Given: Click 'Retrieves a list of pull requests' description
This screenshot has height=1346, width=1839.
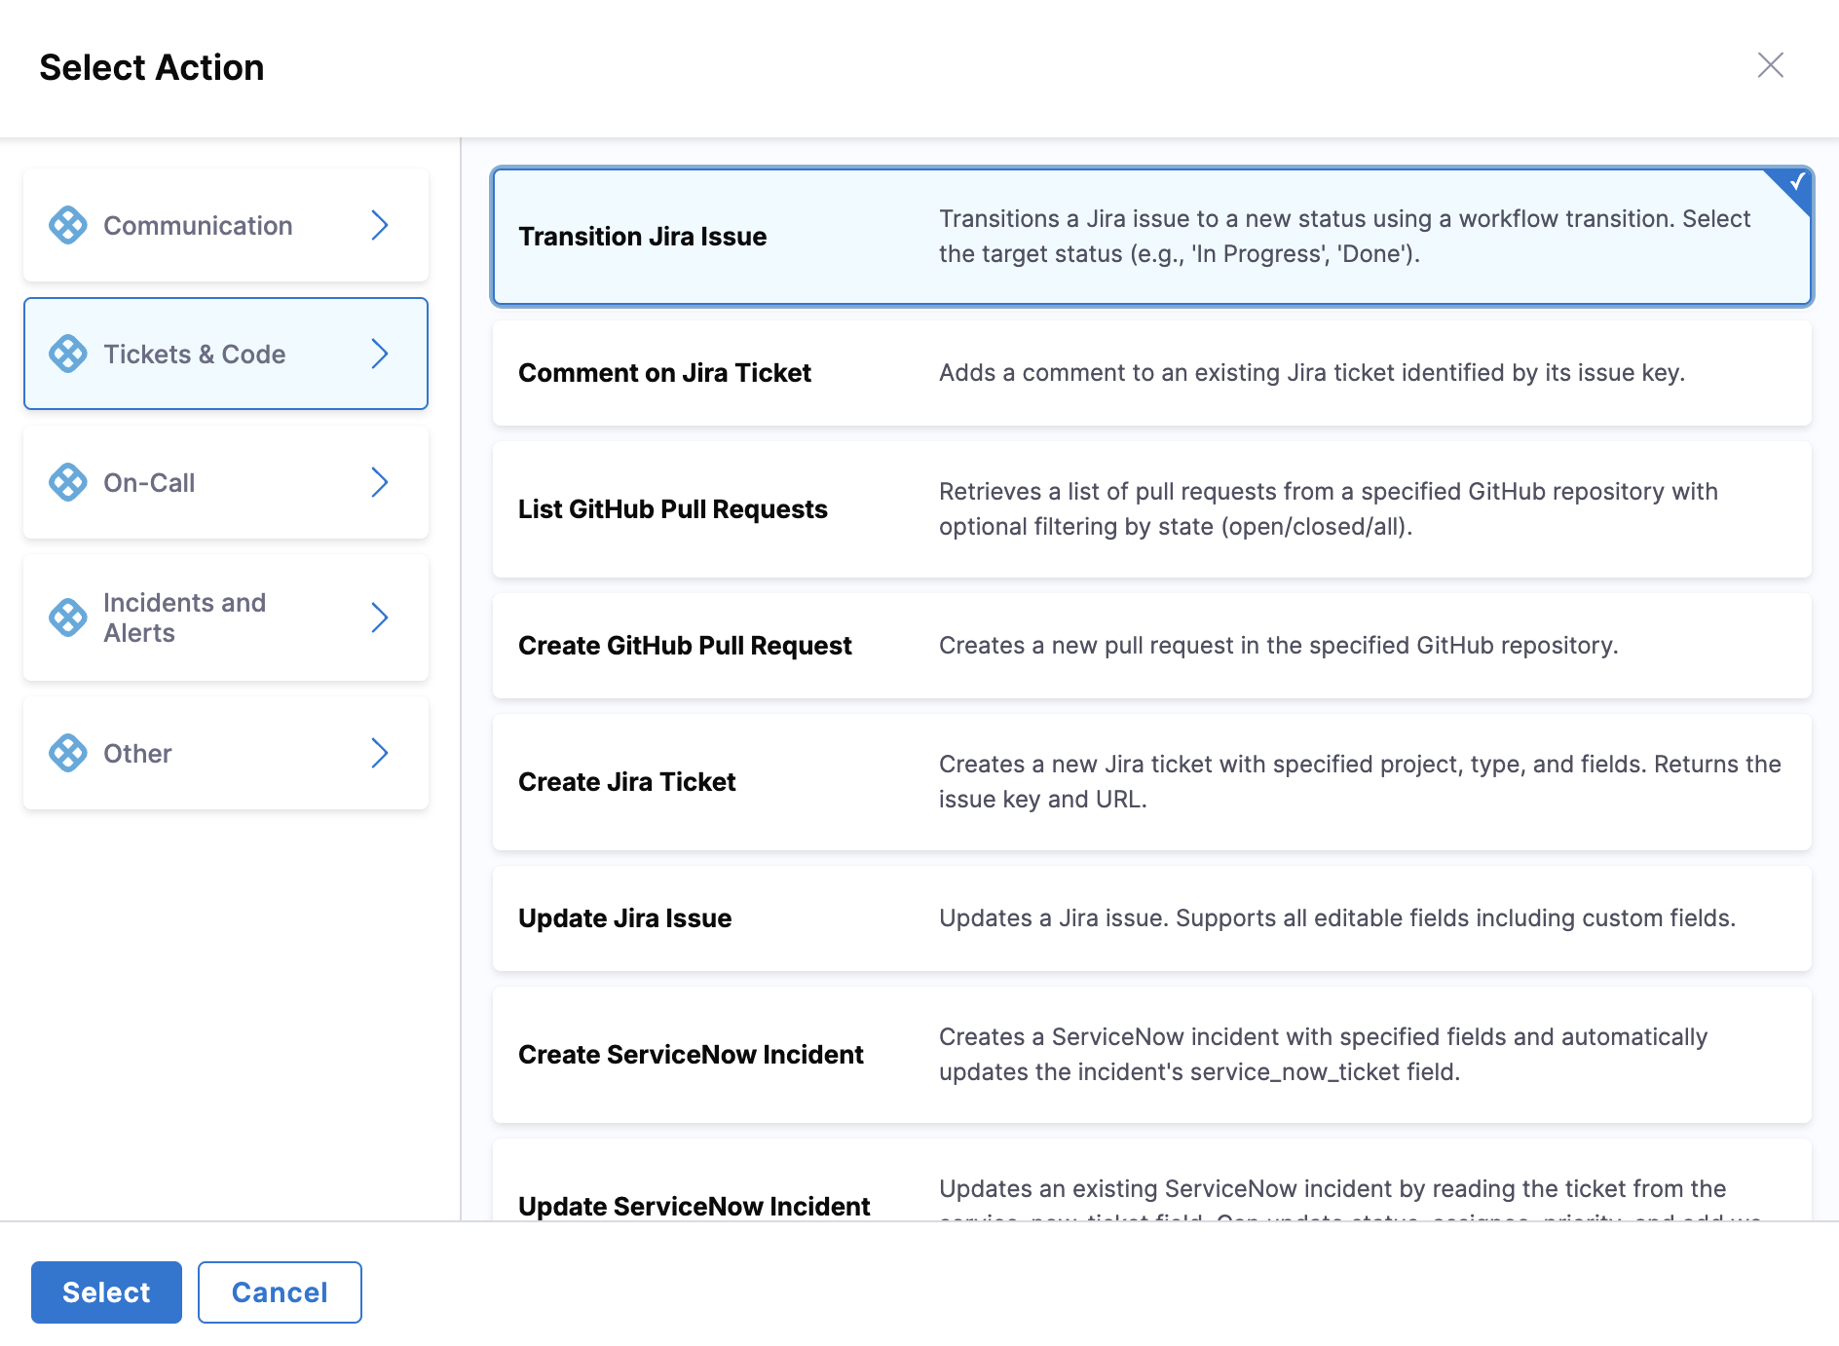Looking at the screenshot, I should click(x=1329, y=509).
